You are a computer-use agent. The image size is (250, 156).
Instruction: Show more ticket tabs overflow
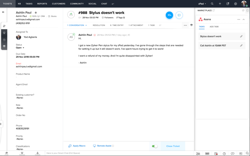(160, 25)
